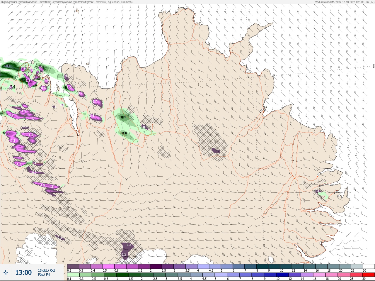Click the '0.9' value in the green rain area
The height and width of the screenshot is (281, 375).
click(123, 117)
